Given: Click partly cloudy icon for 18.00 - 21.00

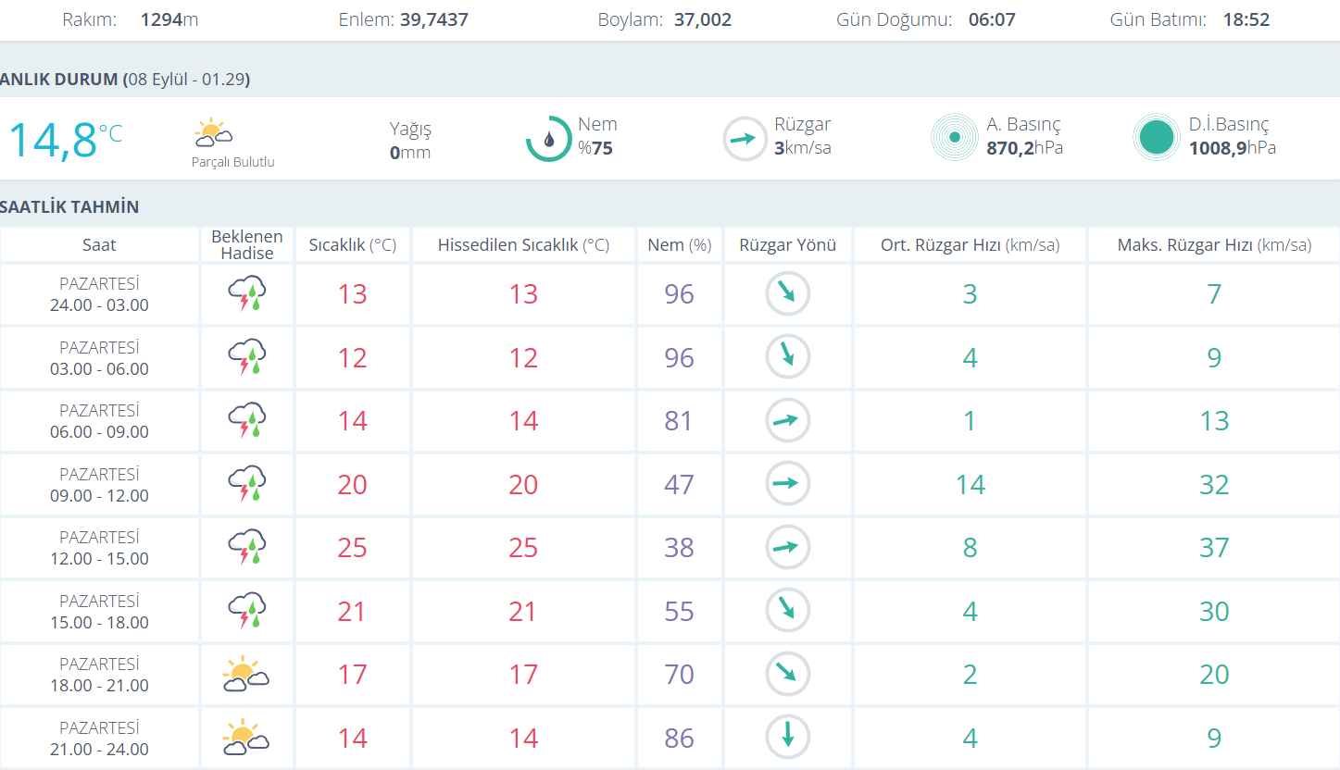Looking at the screenshot, I should [x=246, y=675].
